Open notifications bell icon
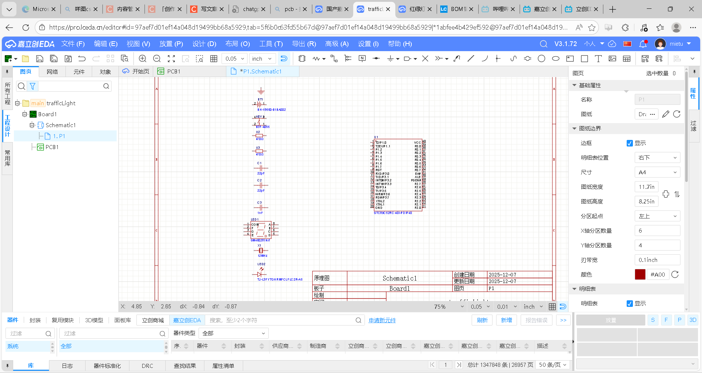Image resolution: width=702 pixels, height=373 pixels. click(x=643, y=44)
